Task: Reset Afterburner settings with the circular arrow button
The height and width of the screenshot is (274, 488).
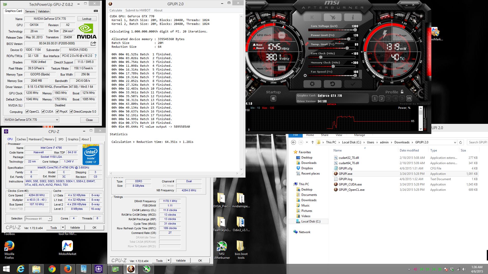Action: (x=332, y=84)
